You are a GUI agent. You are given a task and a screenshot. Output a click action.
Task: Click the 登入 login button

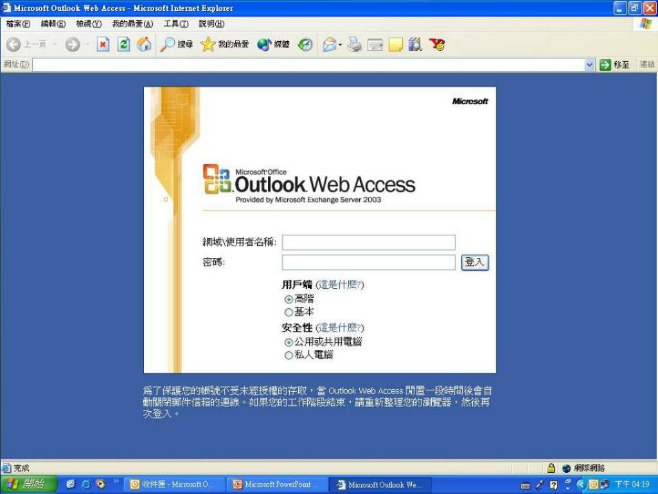pos(475,262)
